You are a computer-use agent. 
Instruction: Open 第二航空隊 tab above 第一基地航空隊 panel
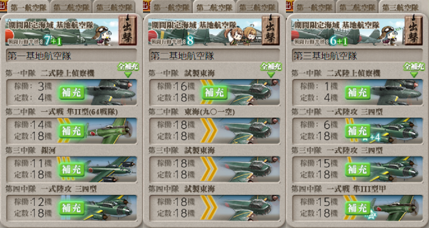(71, 7)
